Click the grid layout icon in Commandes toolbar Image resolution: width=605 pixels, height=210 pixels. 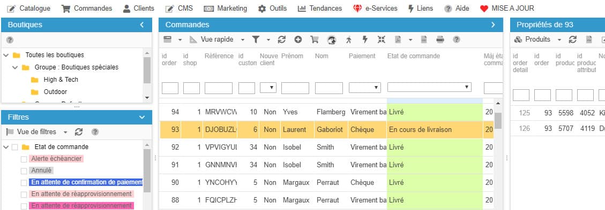coord(167,40)
